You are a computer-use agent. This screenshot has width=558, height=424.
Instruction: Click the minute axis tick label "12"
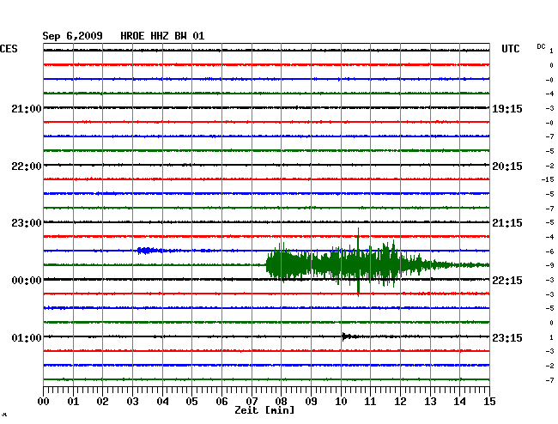point(400,402)
